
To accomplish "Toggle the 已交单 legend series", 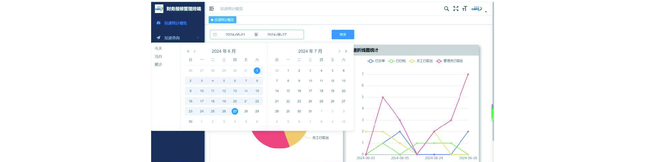I will pyautogui.click(x=376, y=61).
